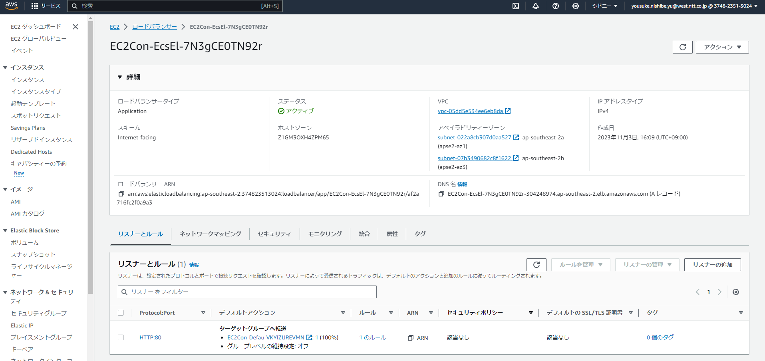Open listener table preferences gear
The height and width of the screenshot is (361, 765).
736,292
